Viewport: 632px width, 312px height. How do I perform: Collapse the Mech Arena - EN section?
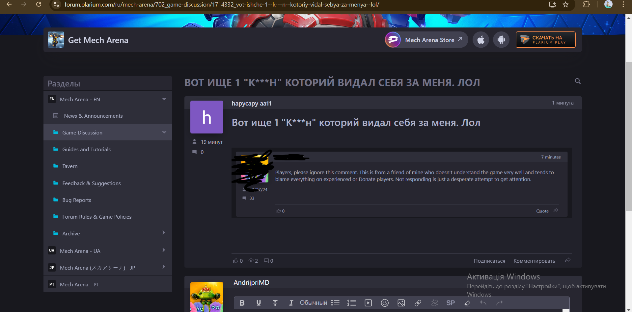164,99
